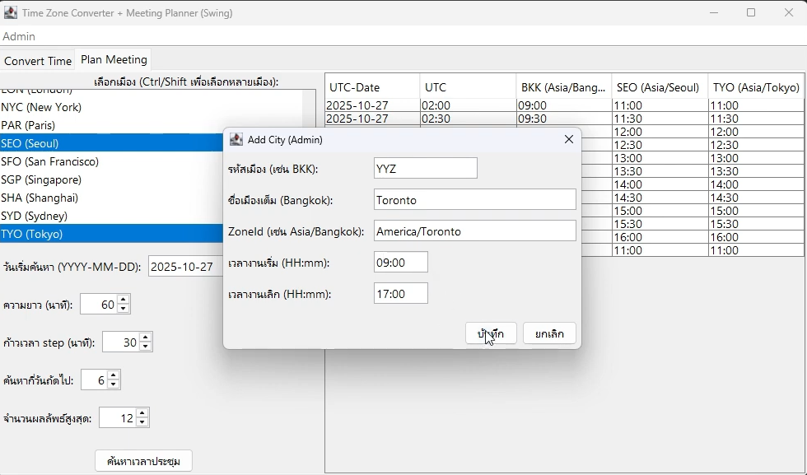This screenshot has width=807, height=475.
Task: Click the ZoneId field containing America/Toronto
Action: 474,231
